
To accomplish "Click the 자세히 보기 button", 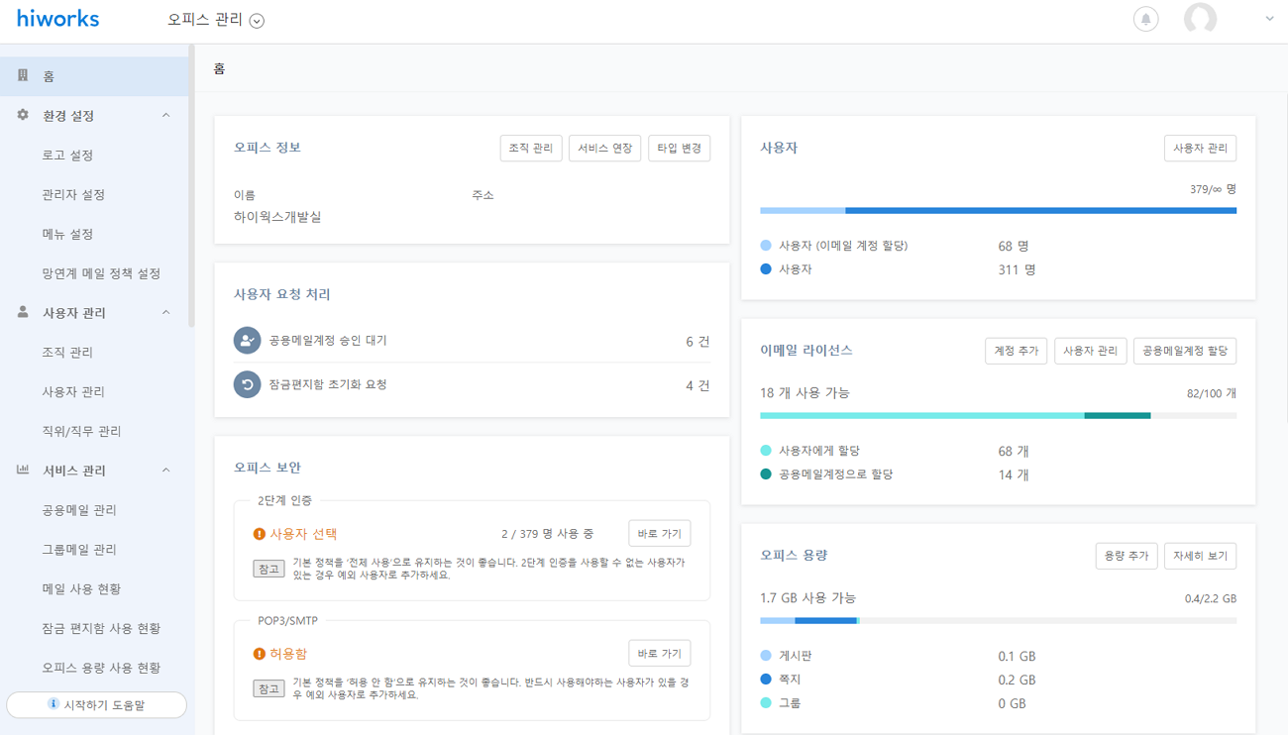I will 1201,556.
